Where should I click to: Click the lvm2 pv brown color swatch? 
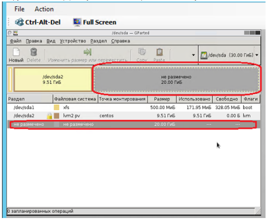tap(56, 116)
